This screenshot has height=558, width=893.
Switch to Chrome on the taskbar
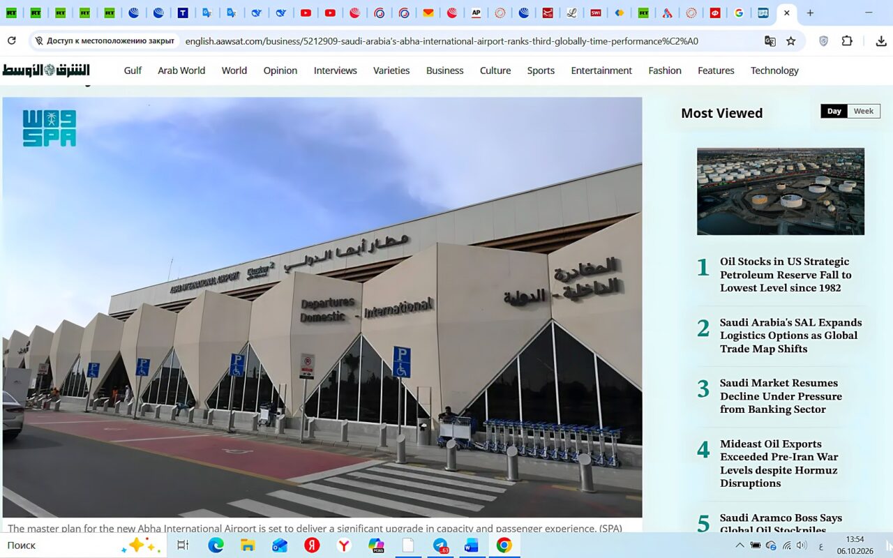coord(504,545)
